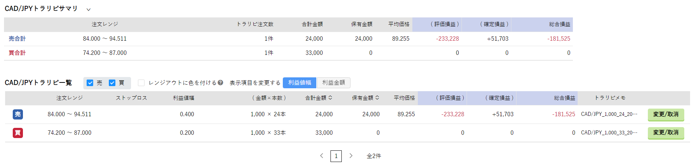Click the buy order トラリピメモ text
697x166 pixels.
pyautogui.click(x=609, y=133)
